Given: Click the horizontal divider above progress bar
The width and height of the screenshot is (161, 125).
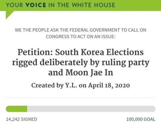Looking at the screenshot, I should tap(80, 97).
